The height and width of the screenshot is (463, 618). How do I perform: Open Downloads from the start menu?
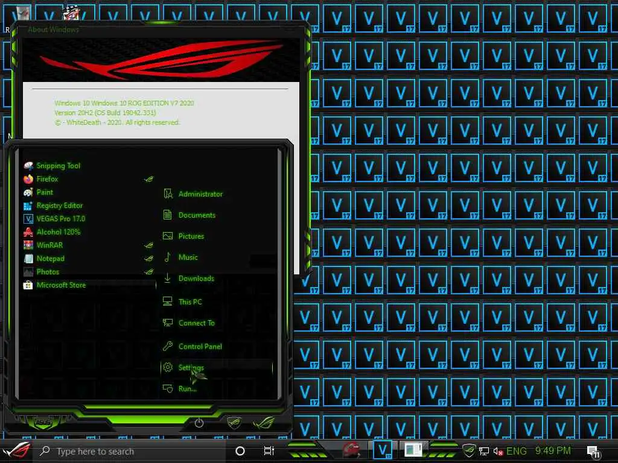coord(188,279)
